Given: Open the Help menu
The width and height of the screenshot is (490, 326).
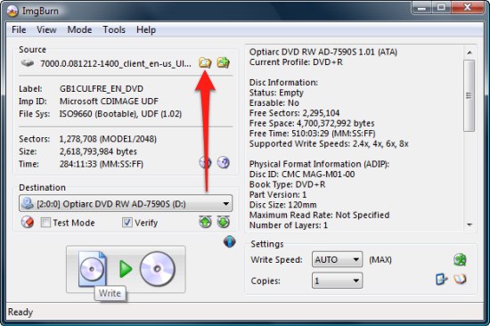Looking at the screenshot, I should (x=146, y=29).
